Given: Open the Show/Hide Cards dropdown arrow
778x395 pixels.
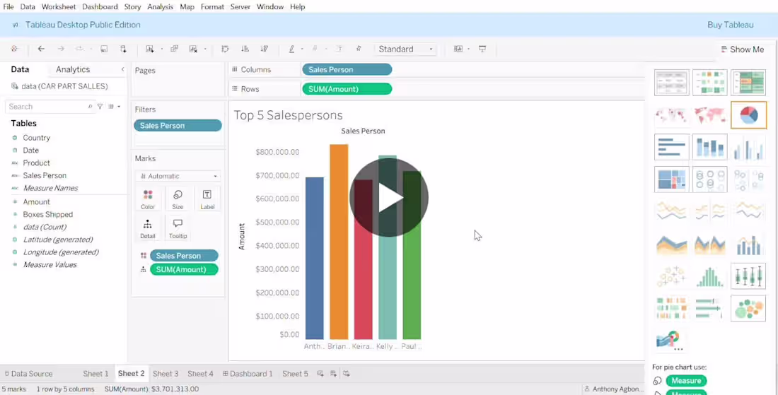Looking at the screenshot, I should pyautogui.click(x=468, y=49).
